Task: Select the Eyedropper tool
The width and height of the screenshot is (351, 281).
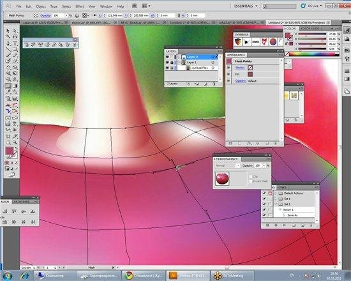Action: click(x=8, y=92)
